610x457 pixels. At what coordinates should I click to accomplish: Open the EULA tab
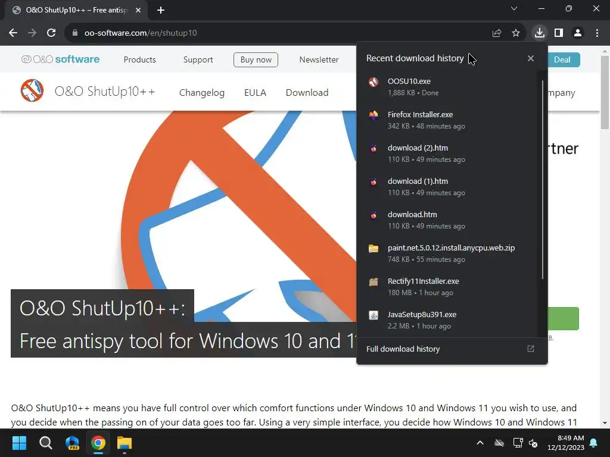point(255,92)
